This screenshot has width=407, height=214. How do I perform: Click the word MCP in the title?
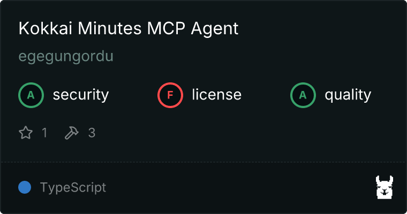pos(166,28)
